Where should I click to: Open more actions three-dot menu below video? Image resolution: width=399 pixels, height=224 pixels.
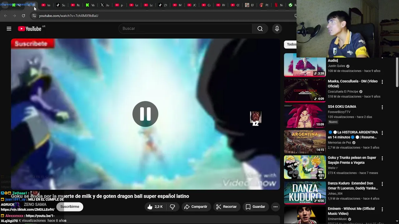click(276, 207)
